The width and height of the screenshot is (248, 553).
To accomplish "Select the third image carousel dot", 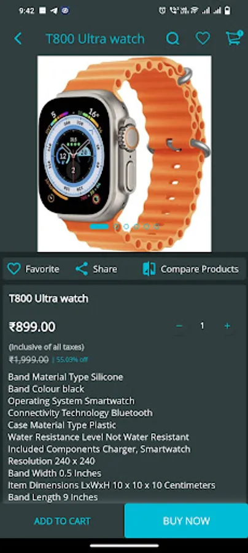I will pyautogui.click(x=126, y=226).
